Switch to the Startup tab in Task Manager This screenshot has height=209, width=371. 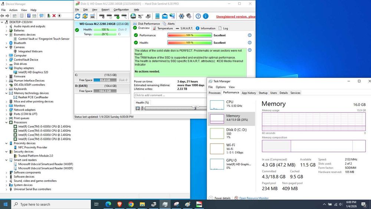(x=263, y=93)
